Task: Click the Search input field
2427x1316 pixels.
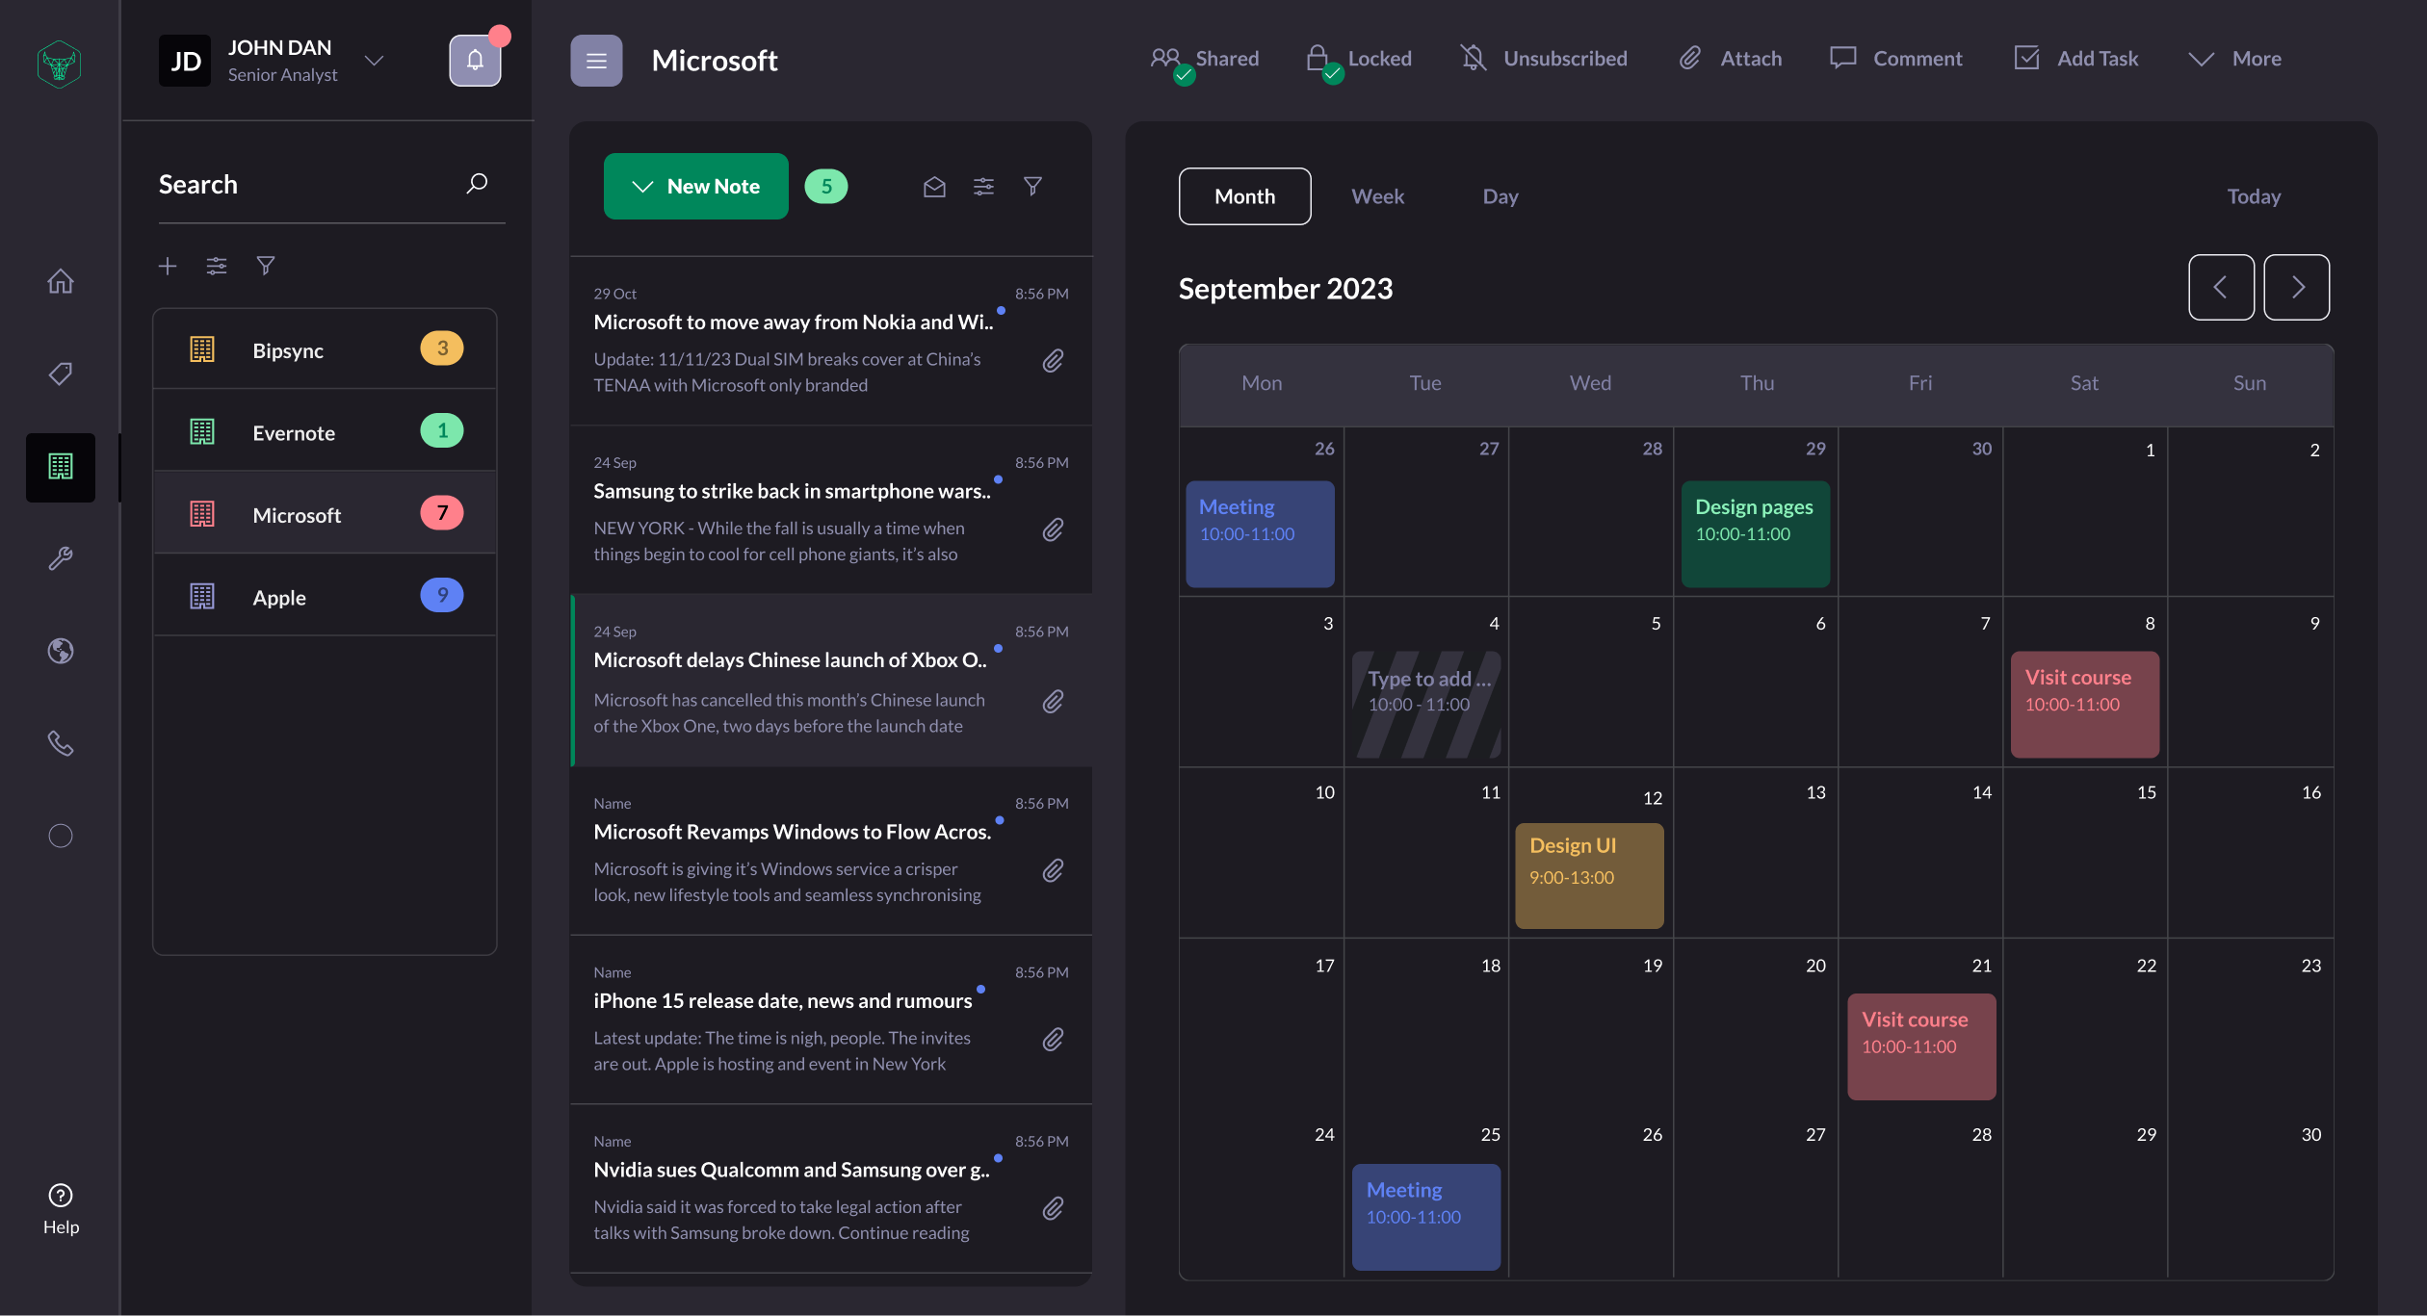Action: tap(332, 185)
